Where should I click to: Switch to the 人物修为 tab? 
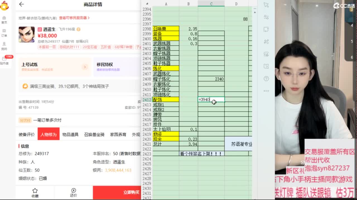(49, 134)
